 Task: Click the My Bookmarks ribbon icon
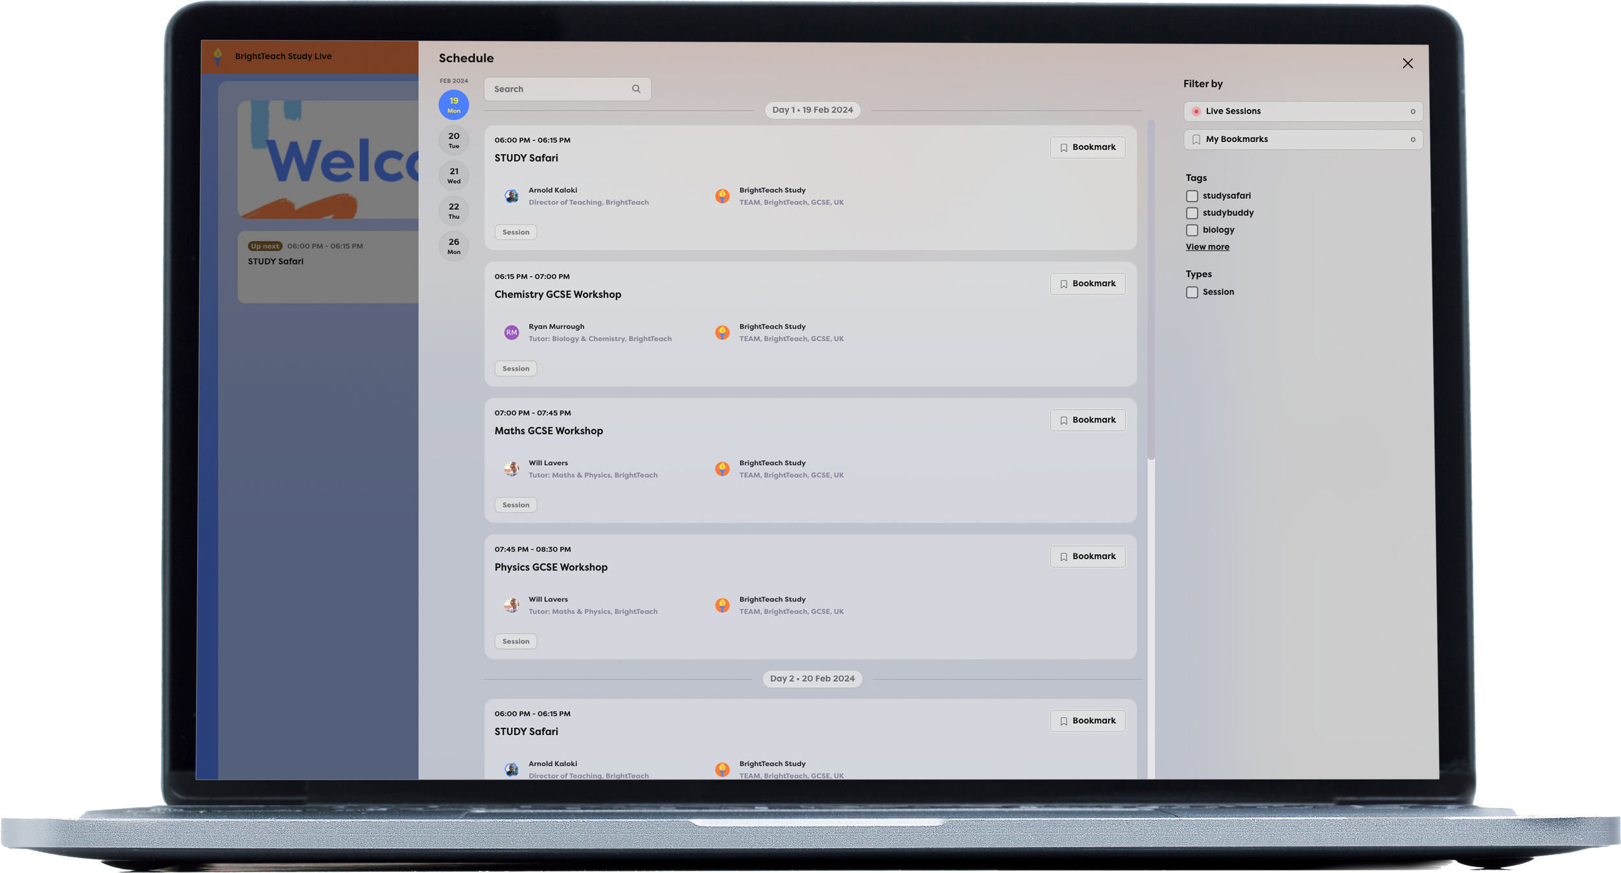pyautogui.click(x=1196, y=139)
